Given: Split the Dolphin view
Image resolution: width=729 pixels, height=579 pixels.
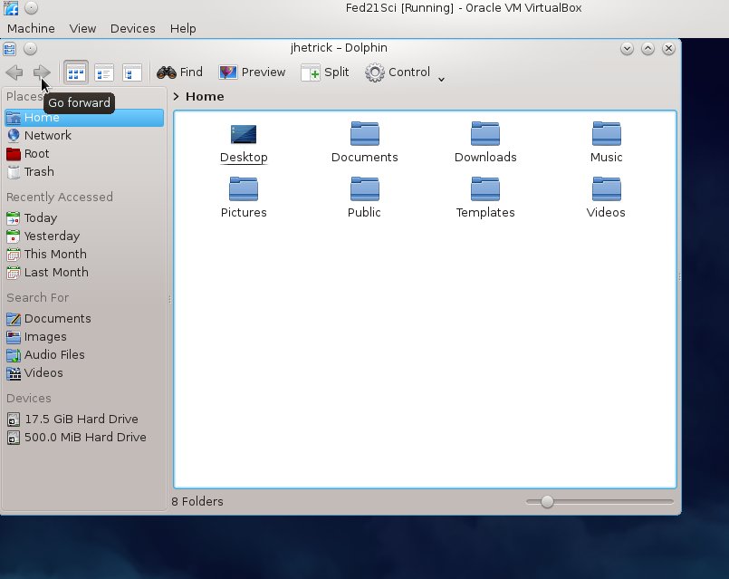Looking at the screenshot, I should pos(324,72).
